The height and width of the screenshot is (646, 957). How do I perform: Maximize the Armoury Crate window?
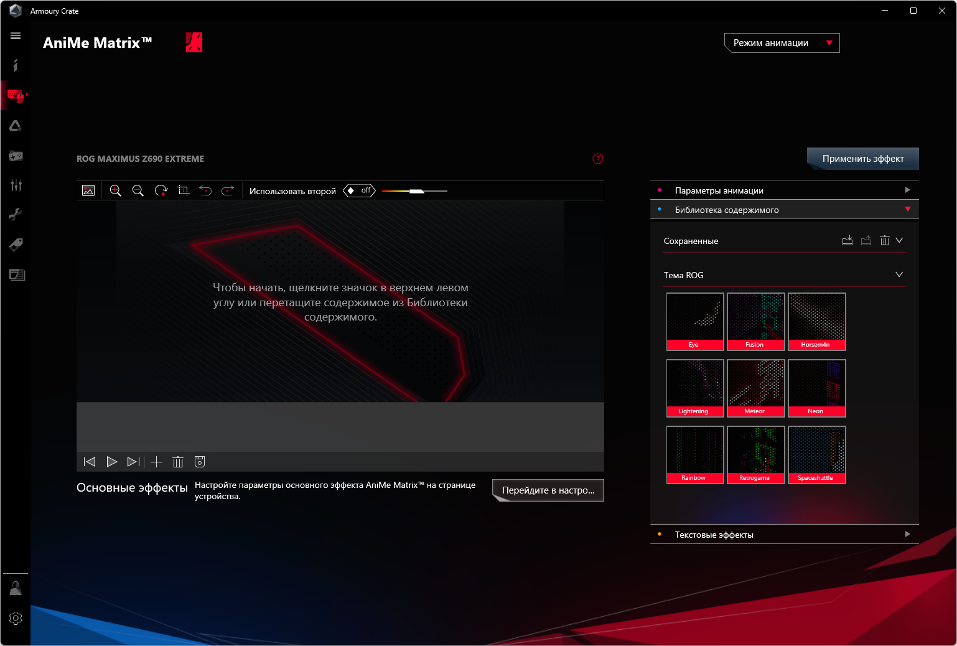[913, 11]
